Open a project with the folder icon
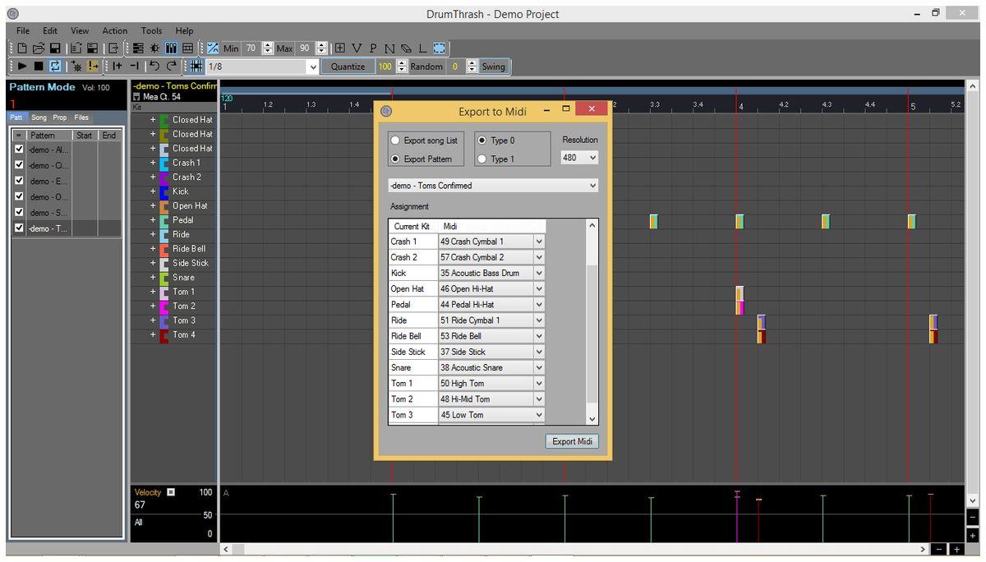 38,48
